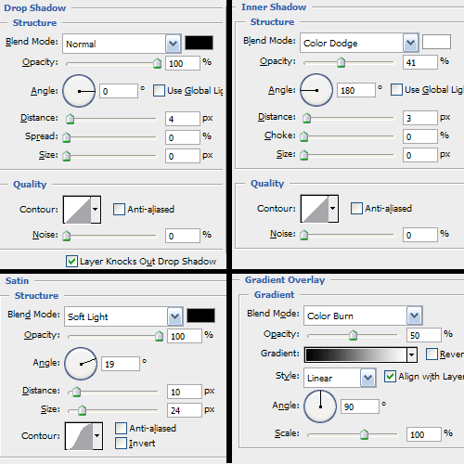Enable Use Global Light in Drop Shadow

click(x=159, y=91)
